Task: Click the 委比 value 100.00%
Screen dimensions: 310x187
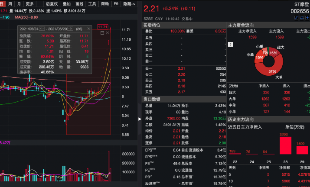Action: point(177,31)
